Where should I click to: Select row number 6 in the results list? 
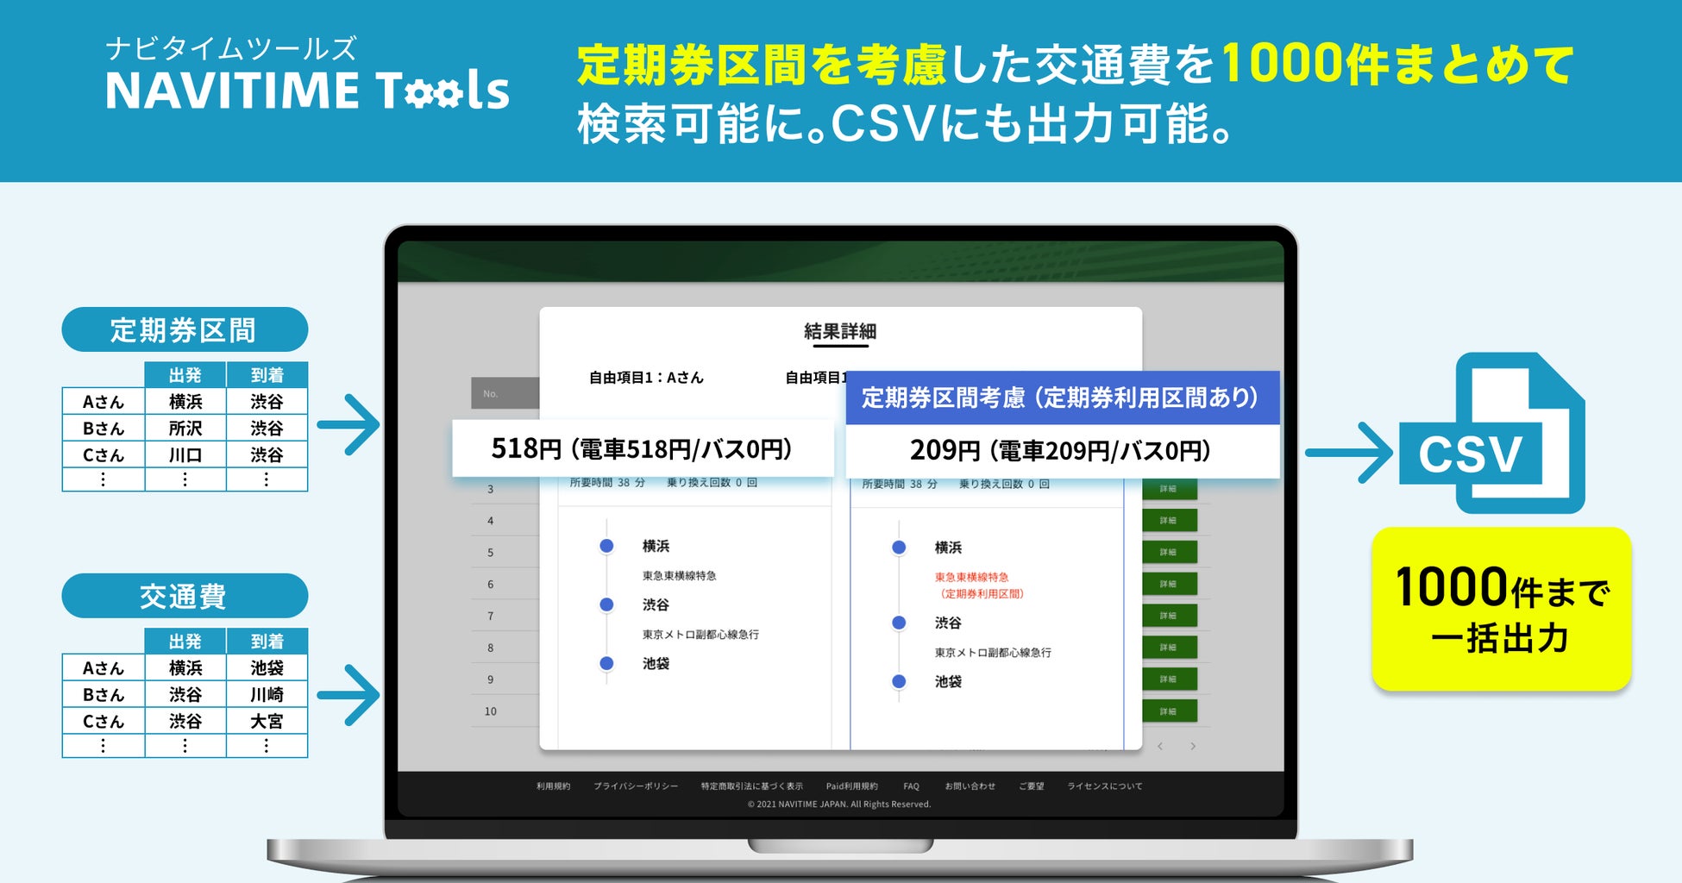tap(491, 585)
